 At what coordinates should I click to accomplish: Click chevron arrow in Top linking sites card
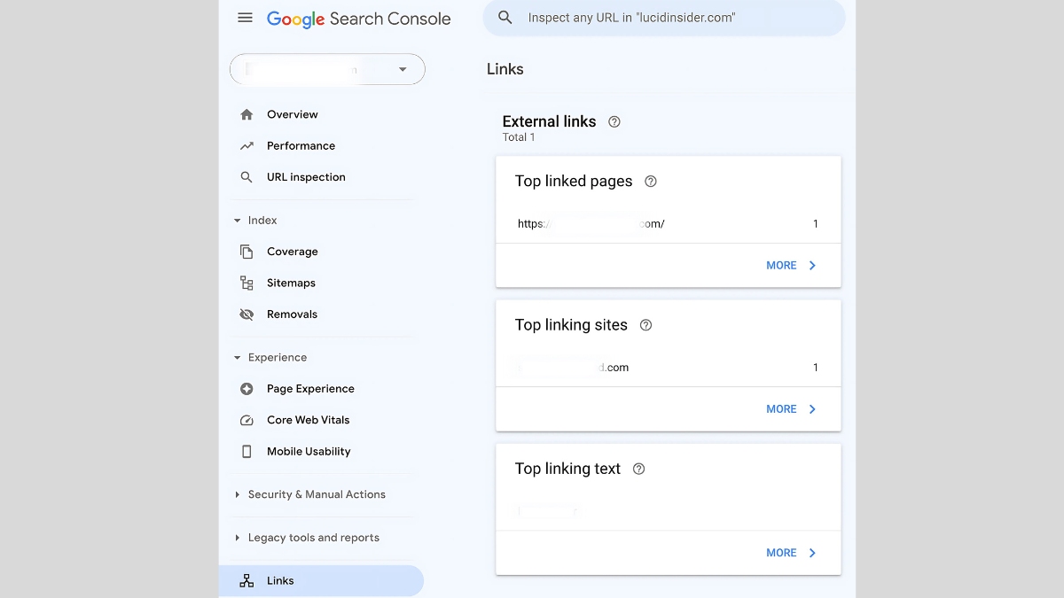pos(812,409)
